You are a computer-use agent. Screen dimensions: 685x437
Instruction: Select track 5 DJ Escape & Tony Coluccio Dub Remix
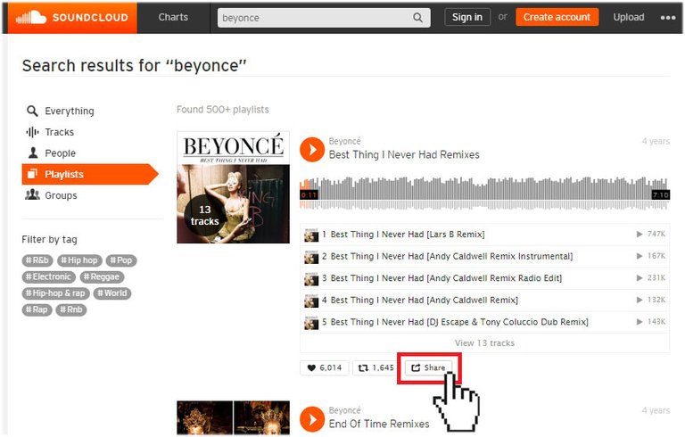(484, 322)
